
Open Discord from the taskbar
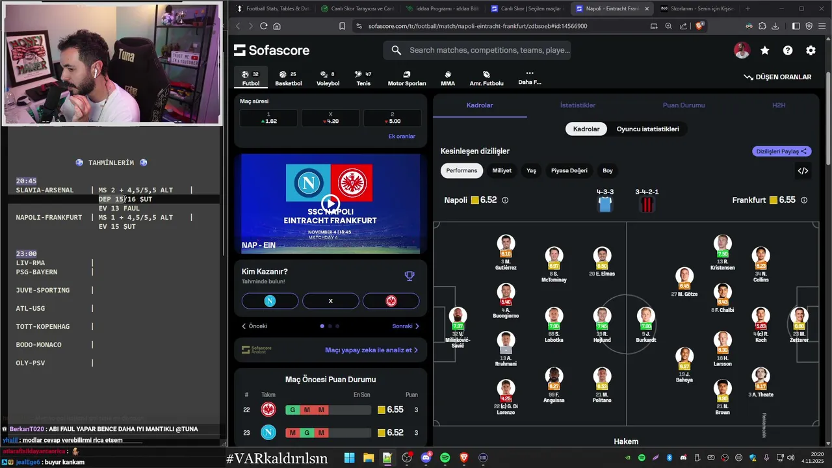point(426,458)
